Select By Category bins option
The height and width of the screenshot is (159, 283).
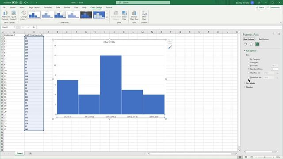click(x=249, y=59)
